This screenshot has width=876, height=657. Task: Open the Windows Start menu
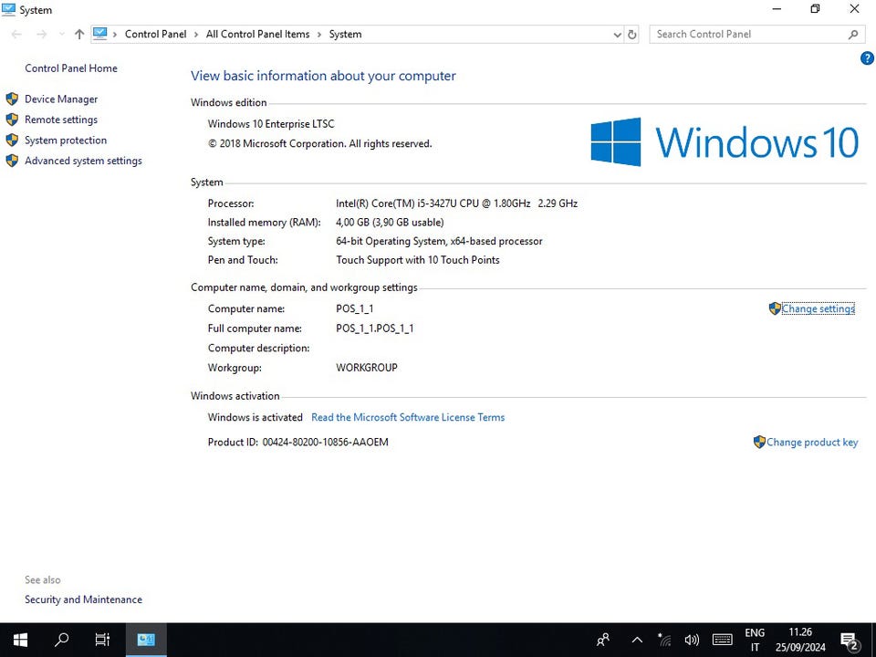(20, 640)
